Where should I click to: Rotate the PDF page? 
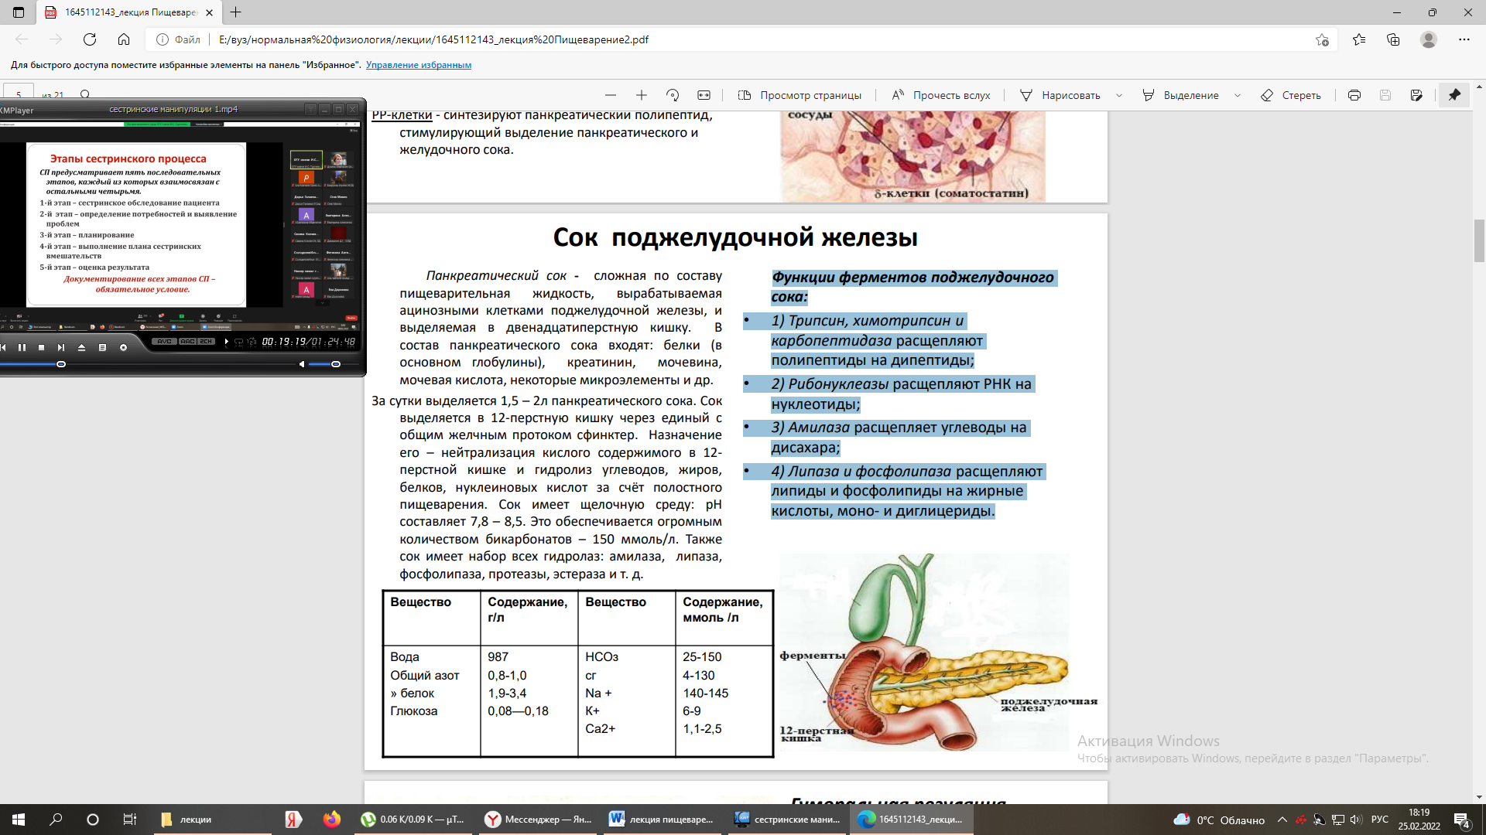tap(673, 95)
